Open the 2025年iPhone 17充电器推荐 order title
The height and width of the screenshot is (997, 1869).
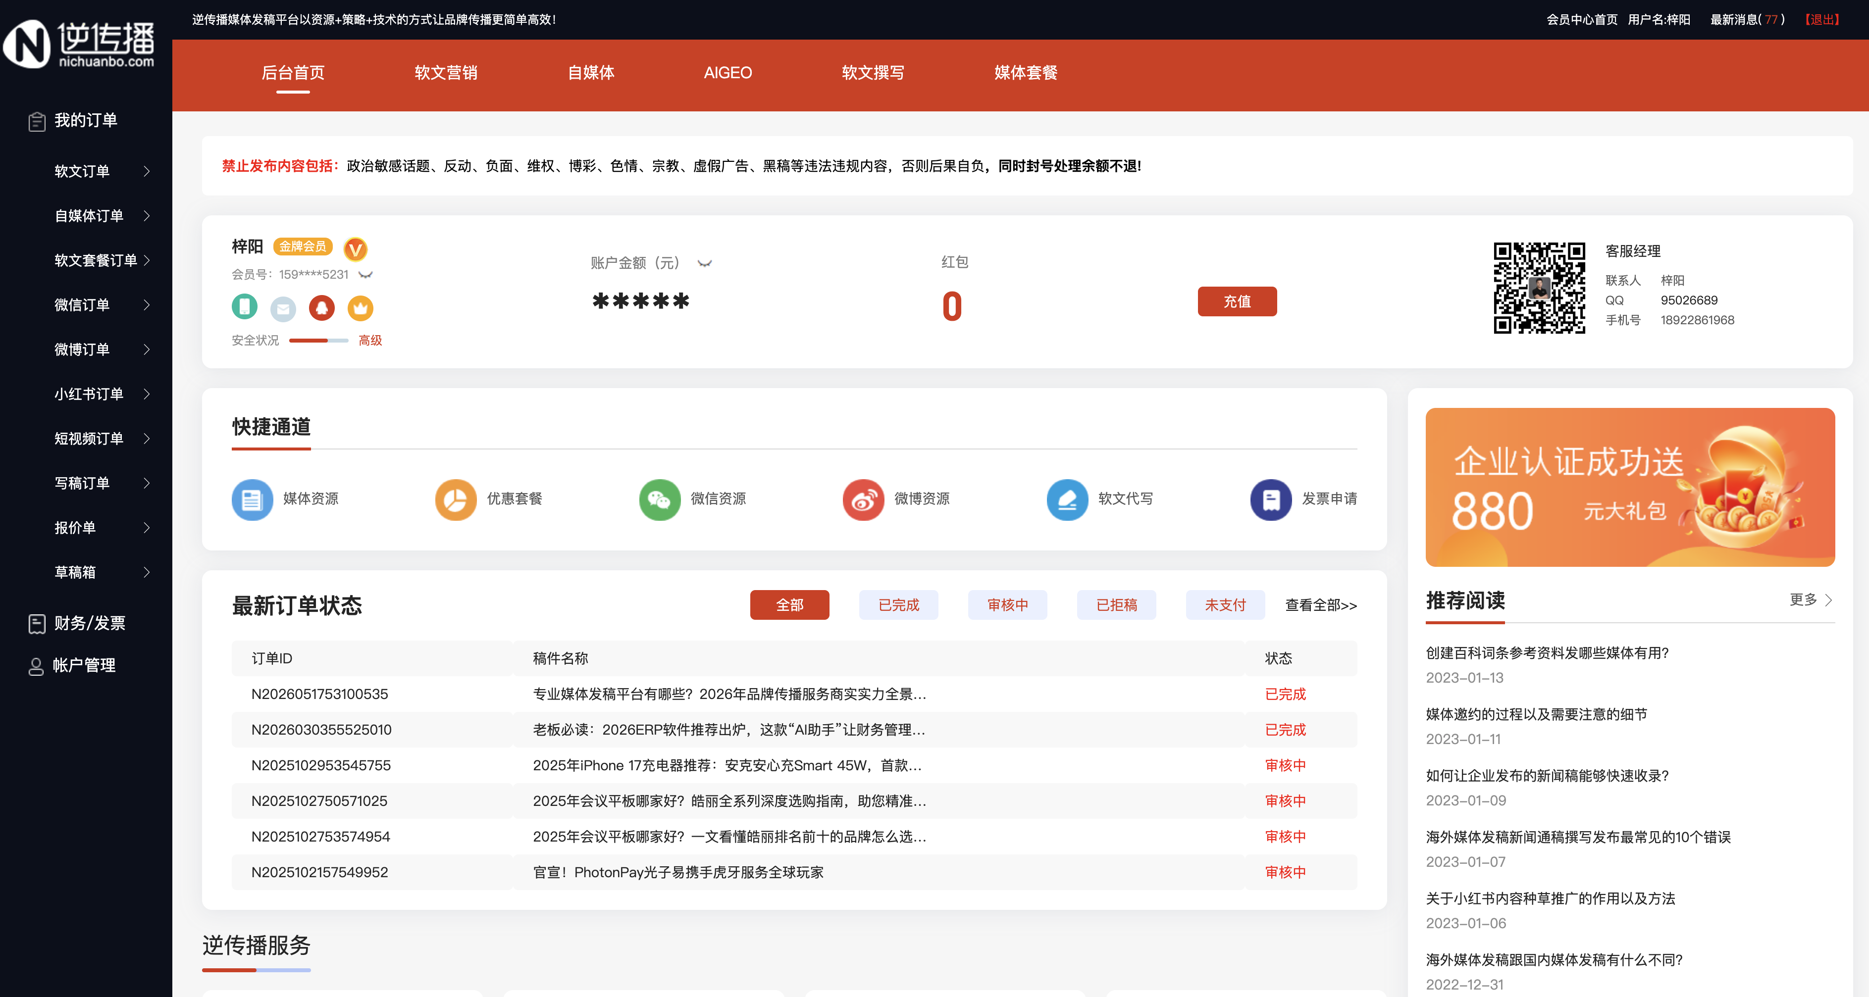tap(727, 765)
